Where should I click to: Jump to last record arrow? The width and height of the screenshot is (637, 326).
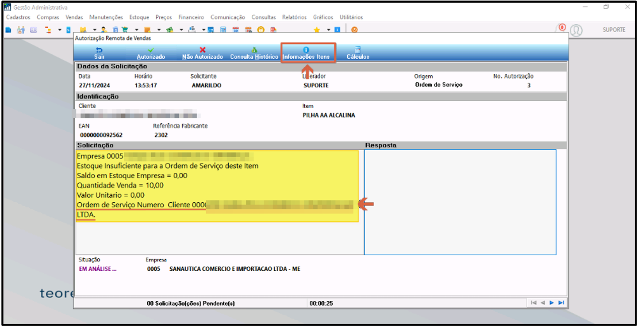point(561,303)
